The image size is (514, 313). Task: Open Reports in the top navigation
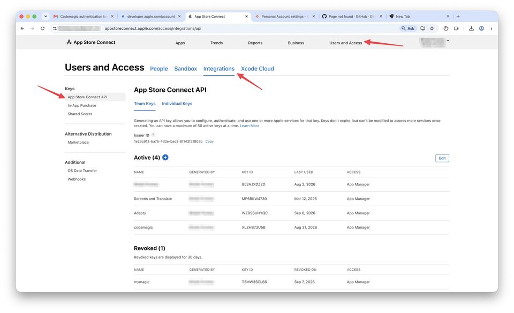click(x=255, y=43)
